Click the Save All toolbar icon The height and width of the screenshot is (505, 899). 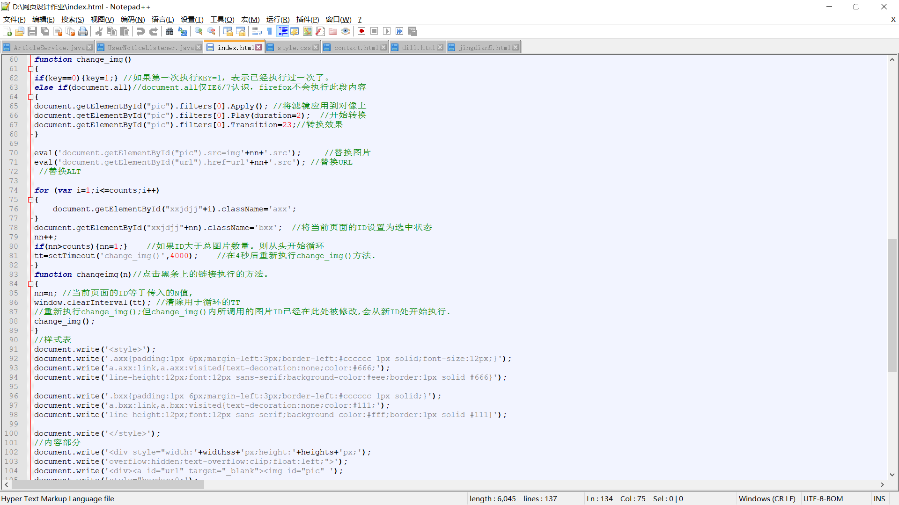pos(45,31)
